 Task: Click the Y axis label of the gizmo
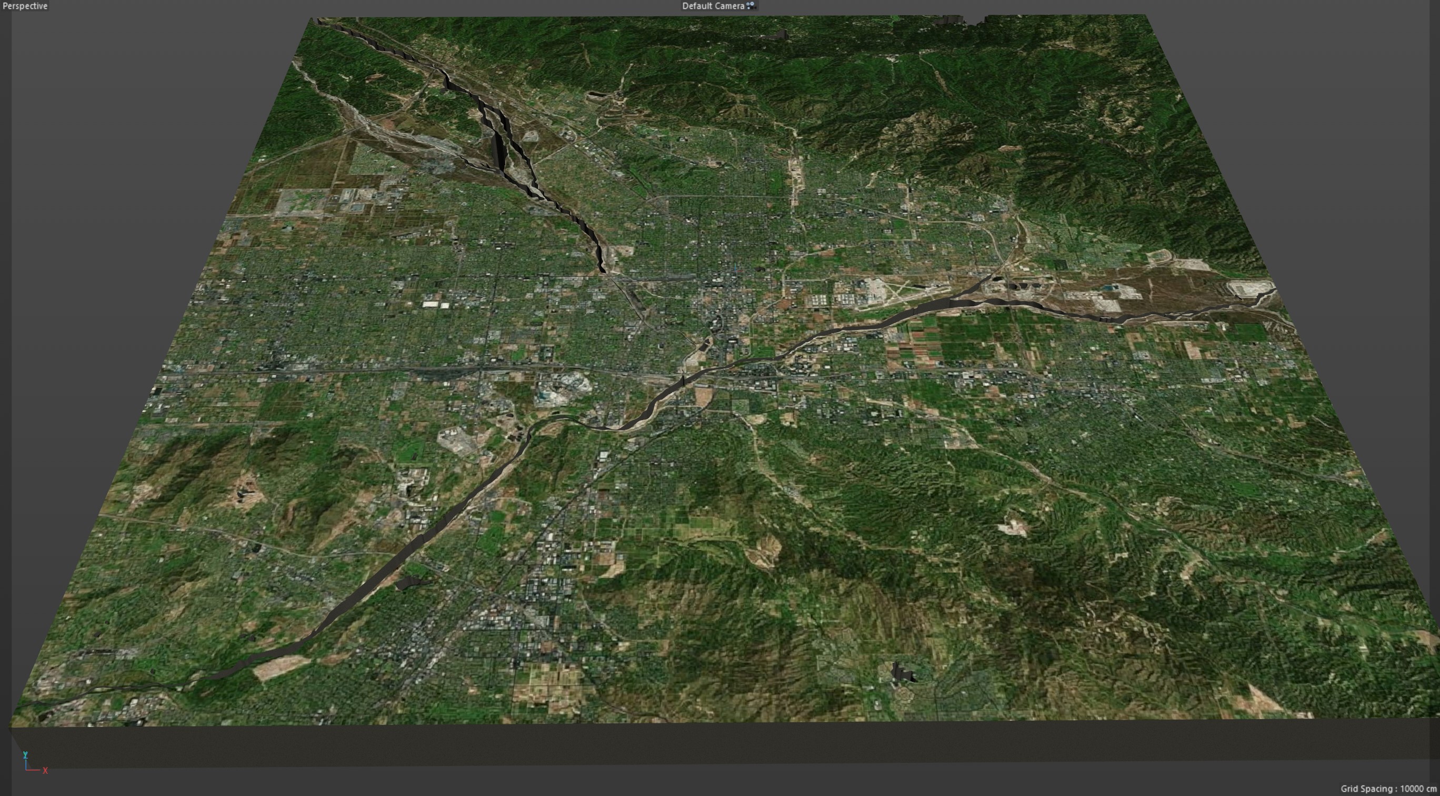coord(25,755)
